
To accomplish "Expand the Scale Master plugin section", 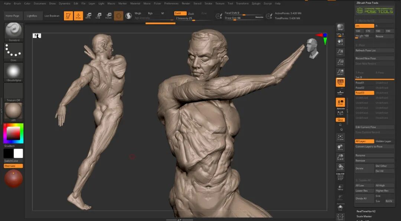I will coord(364,217).
